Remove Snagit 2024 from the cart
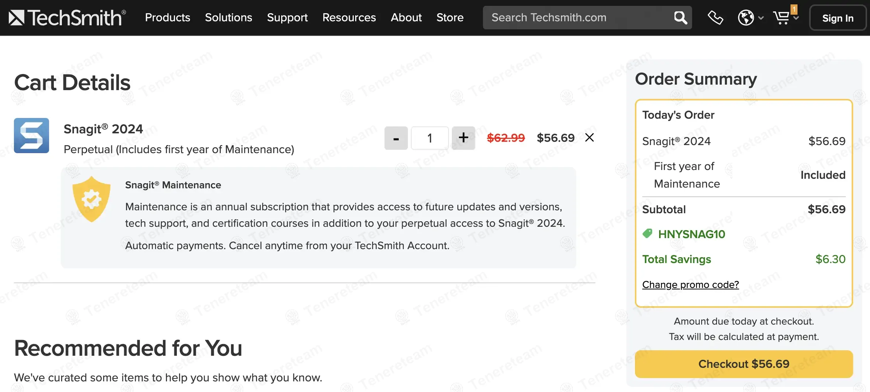This screenshot has width=870, height=392. coord(590,138)
